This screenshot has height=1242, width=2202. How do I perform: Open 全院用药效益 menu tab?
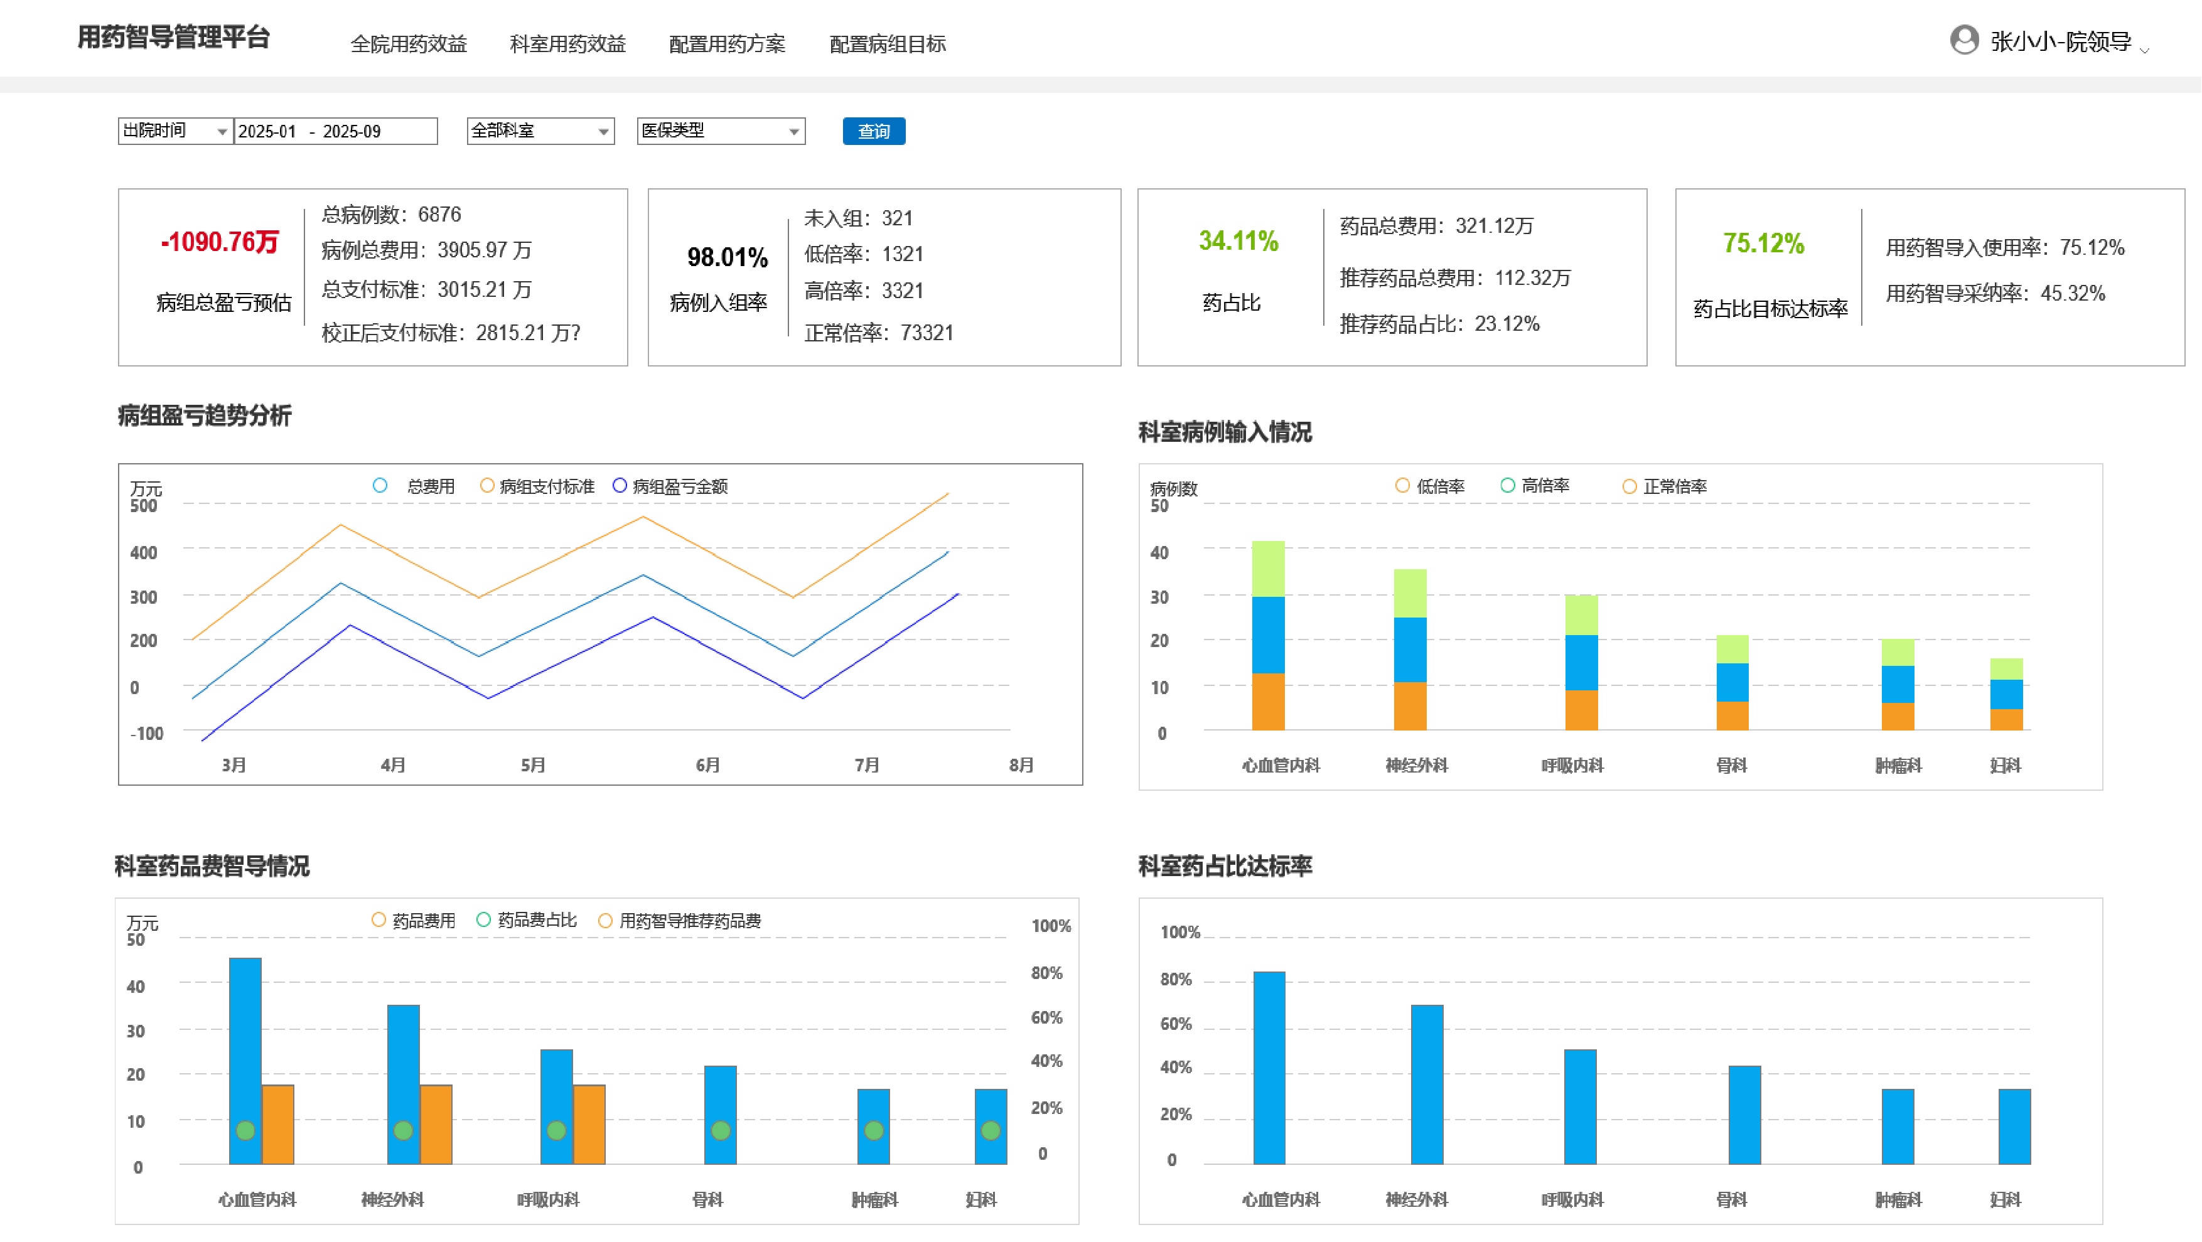point(409,43)
